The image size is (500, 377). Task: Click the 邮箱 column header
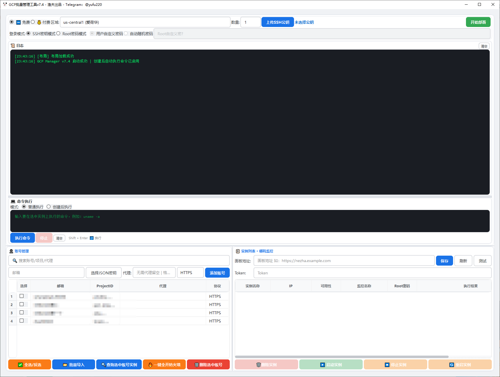click(x=60, y=286)
